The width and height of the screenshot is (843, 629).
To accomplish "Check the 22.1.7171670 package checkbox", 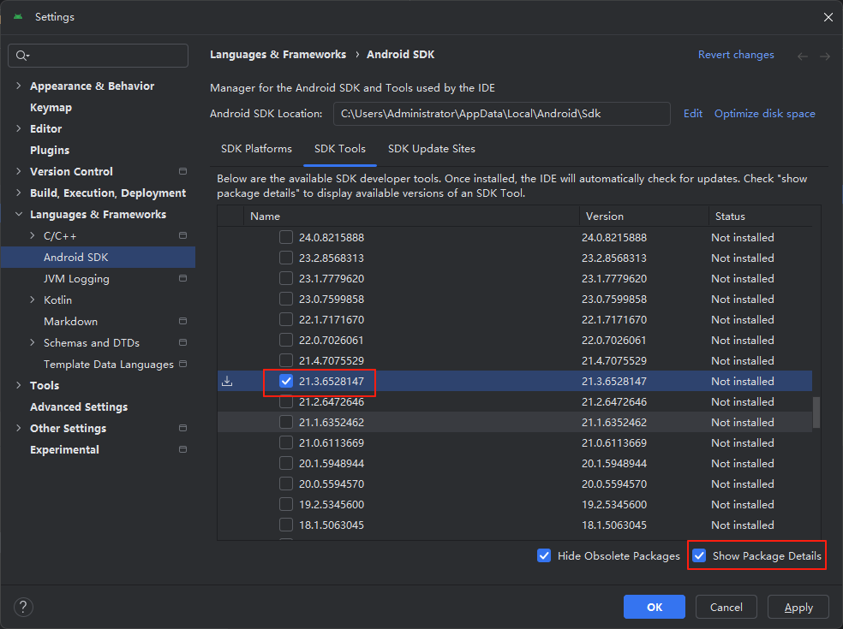I will pyautogui.click(x=286, y=319).
